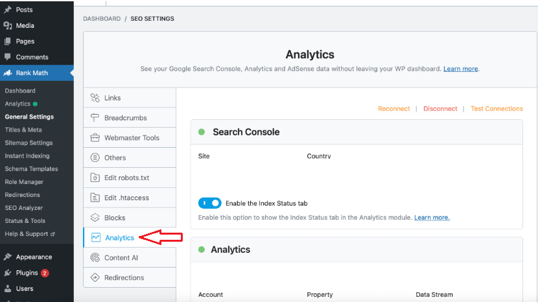The height and width of the screenshot is (302, 538).
Task: Click the Appearance brush icon
Action: tap(8, 257)
